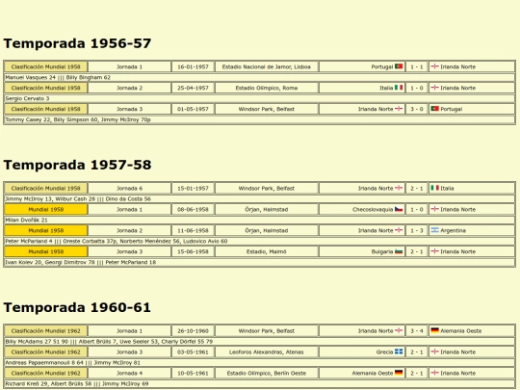Click the '3 - 4' score cell
The image size is (520, 390).
click(417, 330)
